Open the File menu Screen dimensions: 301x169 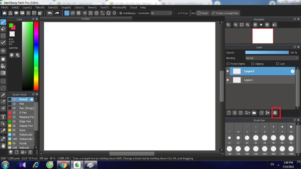(x=4, y=7)
